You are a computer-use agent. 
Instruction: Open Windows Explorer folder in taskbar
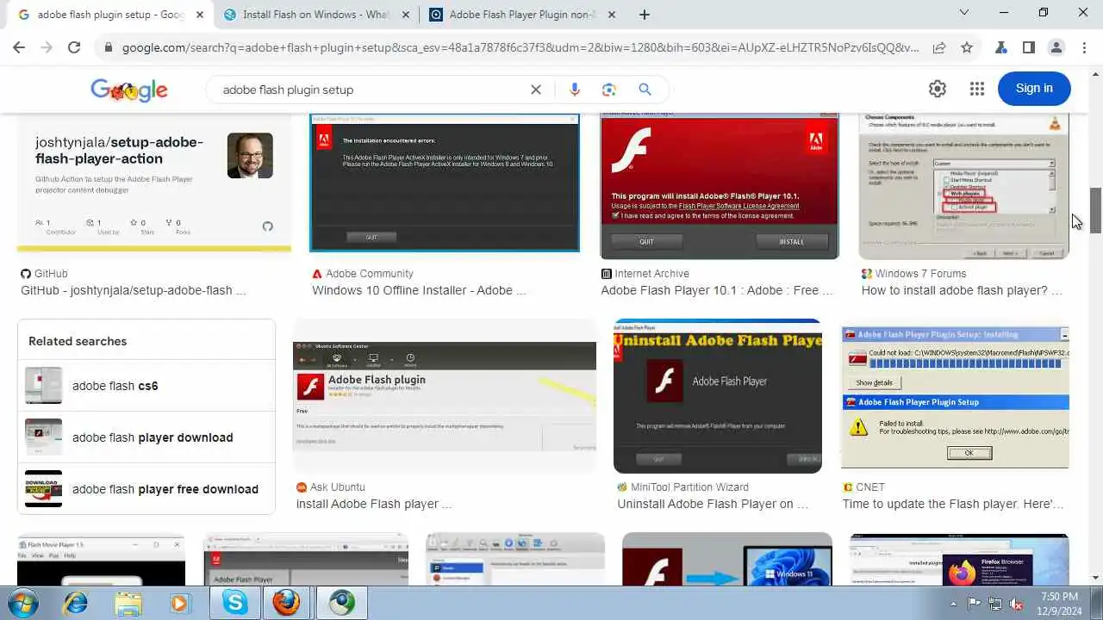[128, 603]
